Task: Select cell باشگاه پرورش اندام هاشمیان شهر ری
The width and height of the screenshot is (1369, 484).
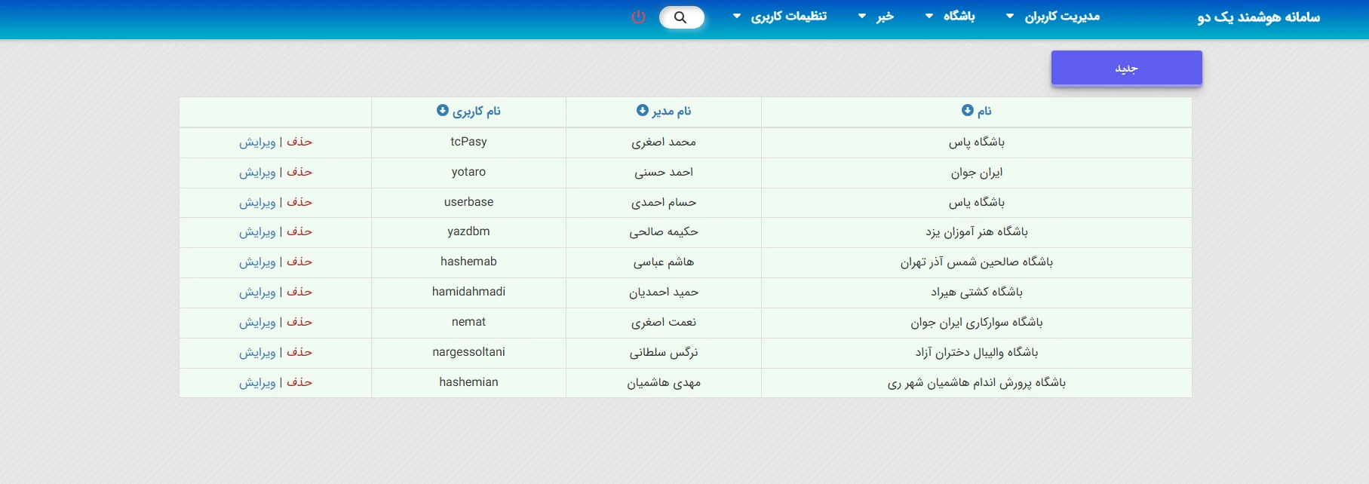Action: (977, 382)
